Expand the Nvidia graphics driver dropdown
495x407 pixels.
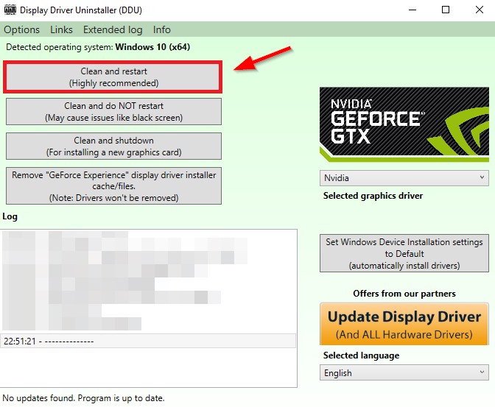(404, 178)
